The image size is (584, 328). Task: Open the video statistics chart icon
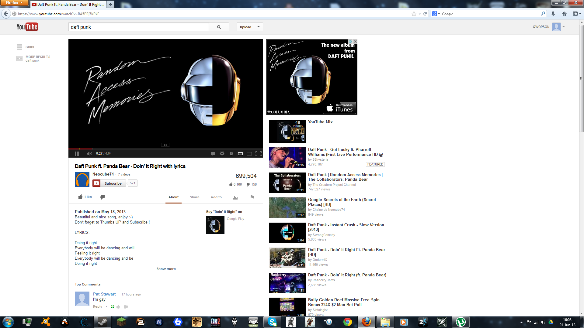tap(235, 197)
